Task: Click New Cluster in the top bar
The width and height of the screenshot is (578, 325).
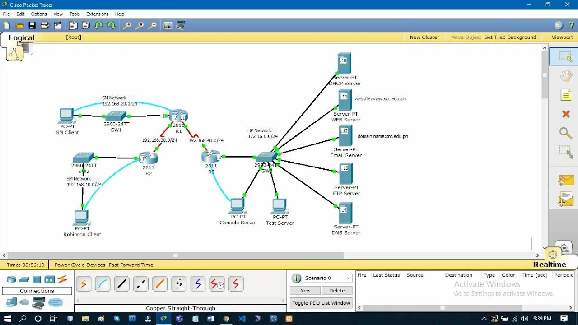Action: (x=424, y=37)
